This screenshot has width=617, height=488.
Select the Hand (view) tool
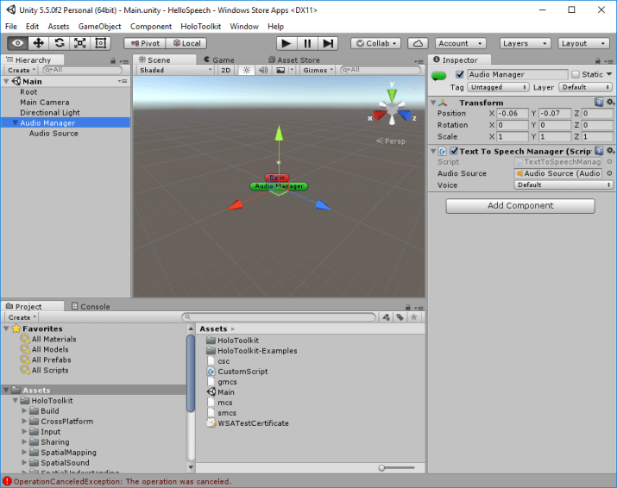pos(17,43)
